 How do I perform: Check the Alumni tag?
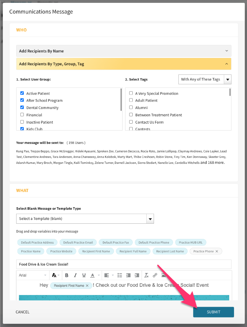click(x=131, y=107)
